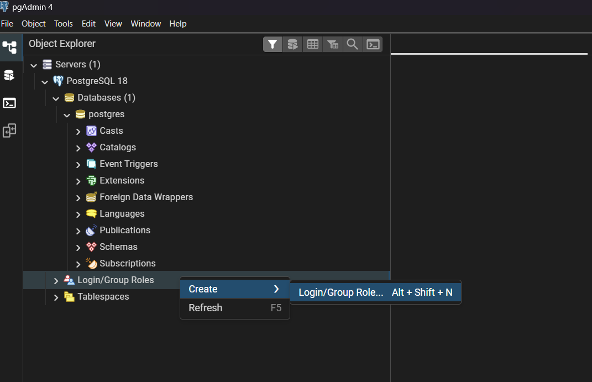
Task: Expand the Languages node
Action: coord(78,215)
